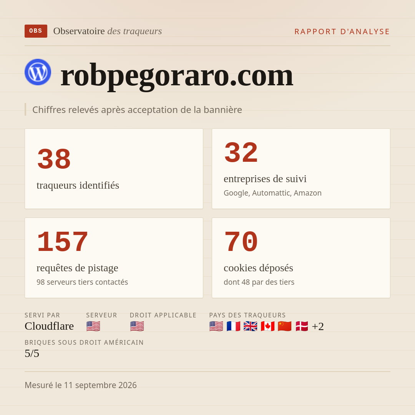This screenshot has width=415, height=415.
Task: Click the 'PAYS DES TRAQUEURS' heading
Action: point(247,315)
